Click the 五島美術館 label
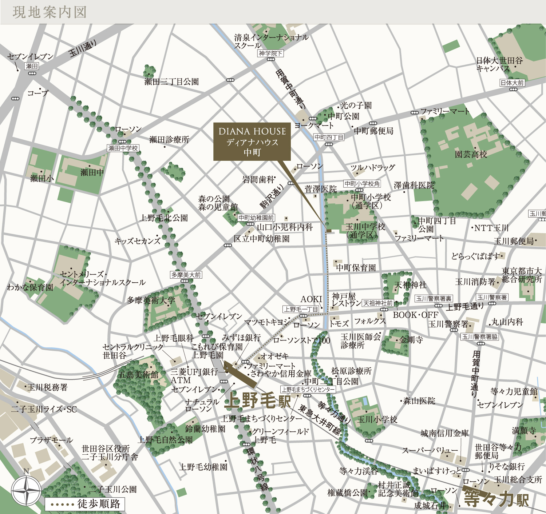The width and height of the screenshot is (546, 514). (x=138, y=374)
